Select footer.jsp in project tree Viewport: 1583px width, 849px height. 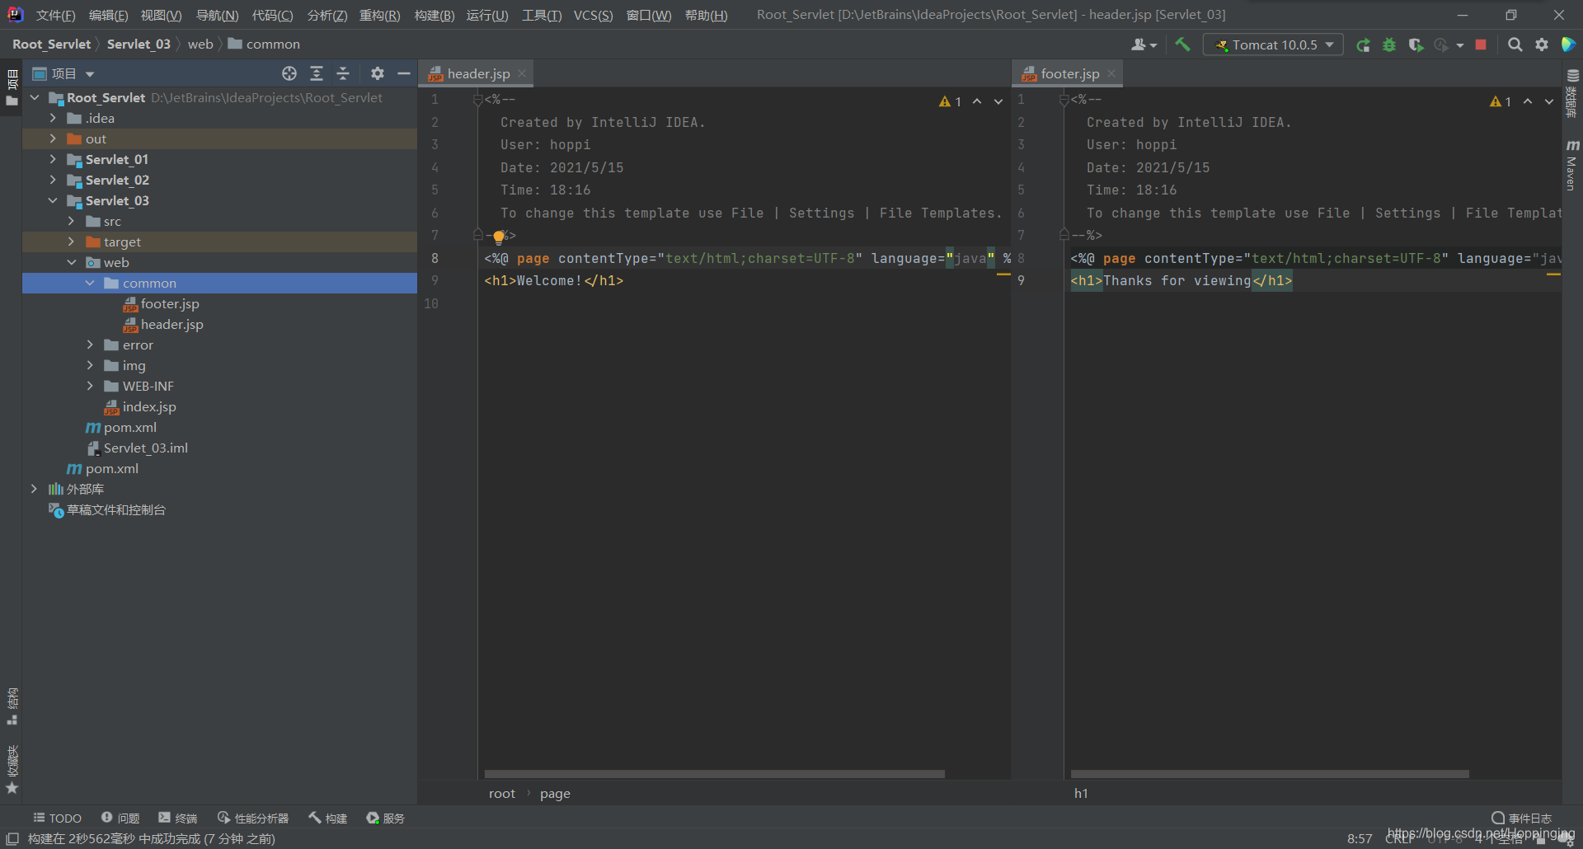(169, 303)
